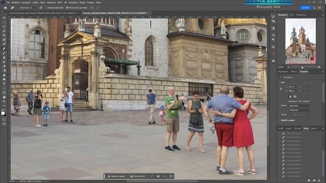Open the workspace switcher icon
This screenshot has width=326, height=183.
pos(320,8)
